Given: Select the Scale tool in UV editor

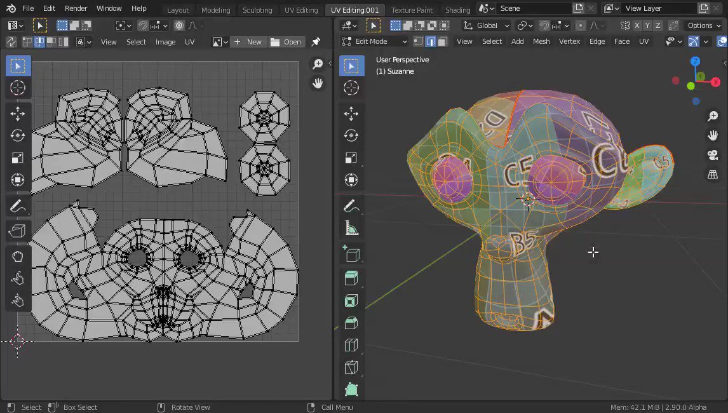Looking at the screenshot, I should [x=18, y=158].
